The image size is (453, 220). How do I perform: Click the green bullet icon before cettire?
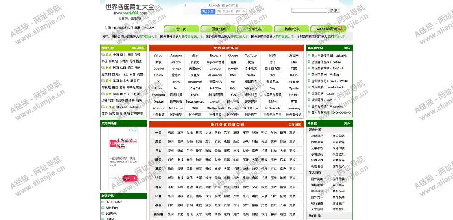coord(309,62)
